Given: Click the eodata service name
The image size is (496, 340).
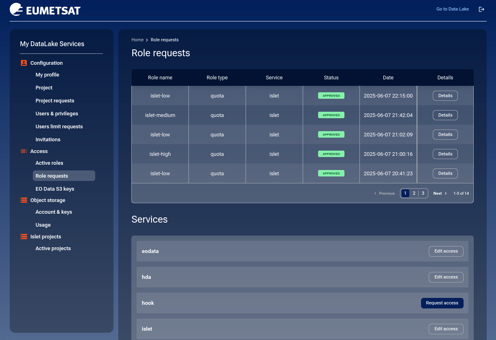Looking at the screenshot, I should click(x=150, y=251).
